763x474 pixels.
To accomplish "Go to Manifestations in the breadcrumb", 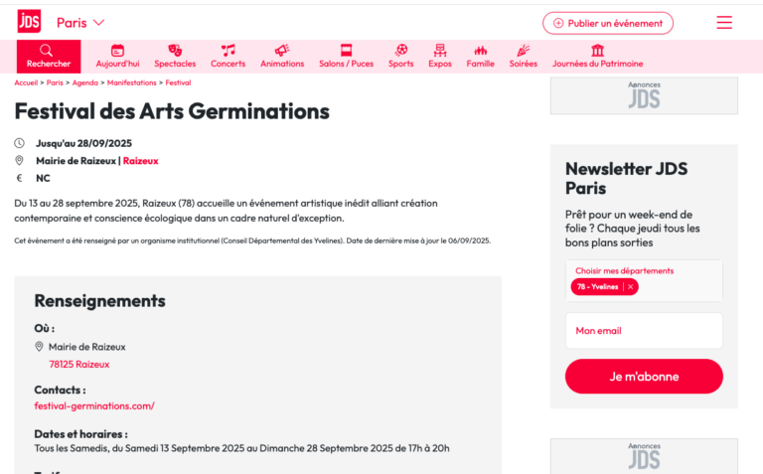I will pyautogui.click(x=131, y=82).
